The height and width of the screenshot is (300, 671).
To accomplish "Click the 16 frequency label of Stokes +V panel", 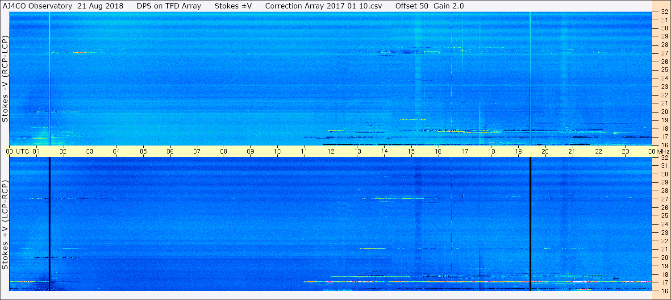I will click(664, 291).
